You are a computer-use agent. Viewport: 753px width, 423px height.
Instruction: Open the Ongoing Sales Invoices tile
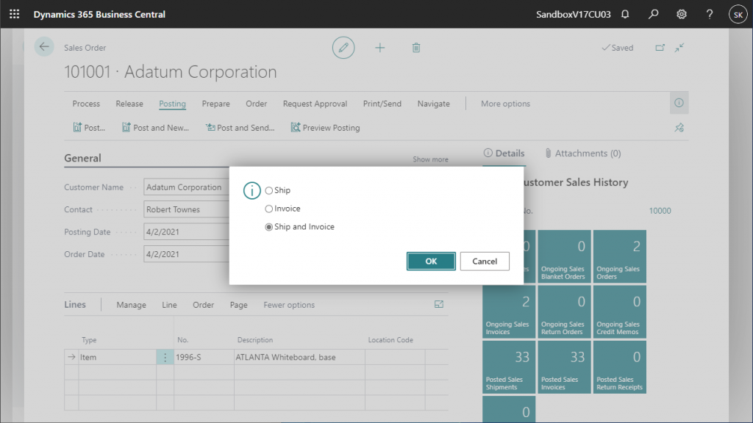click(509, 311)
